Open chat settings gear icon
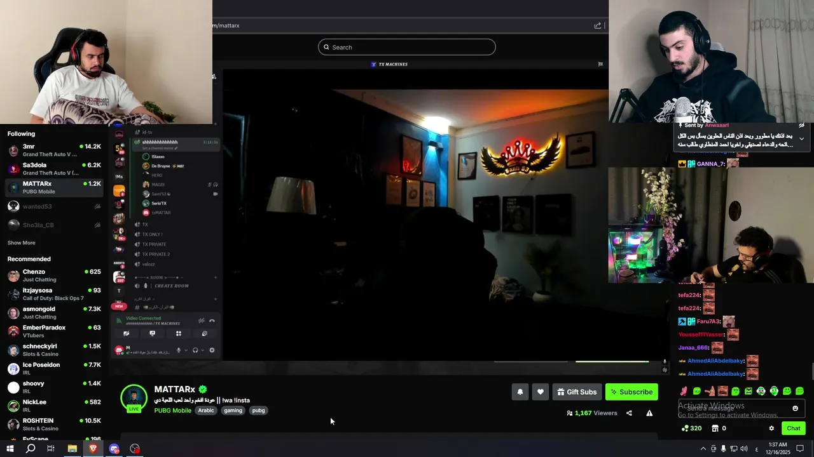Image resolution: width=814 pixels, height=457 pixels. (771, 428)
